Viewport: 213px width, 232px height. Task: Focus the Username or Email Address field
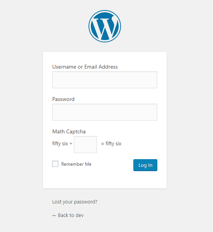point(105,80)
